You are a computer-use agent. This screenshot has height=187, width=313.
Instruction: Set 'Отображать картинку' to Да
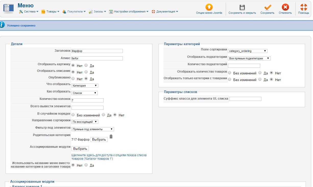(x=86, y=65)
